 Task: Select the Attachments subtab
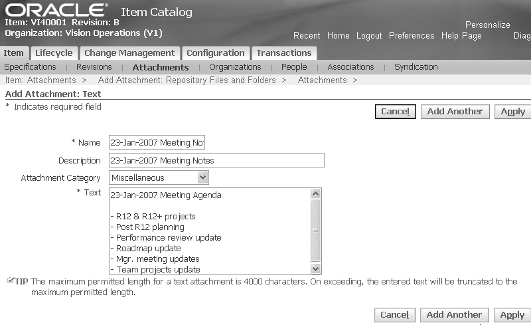click(x=161, y=68)
